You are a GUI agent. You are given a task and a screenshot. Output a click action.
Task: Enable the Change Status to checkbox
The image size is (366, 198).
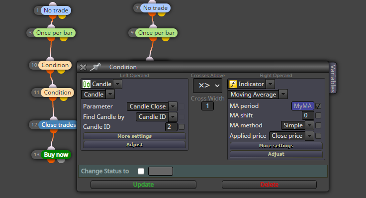(x=141, y=171)
